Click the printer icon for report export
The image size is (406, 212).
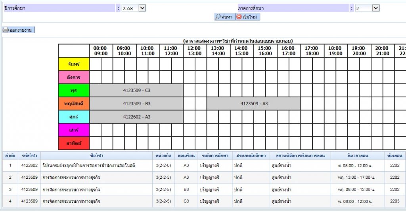coord(6,30)
